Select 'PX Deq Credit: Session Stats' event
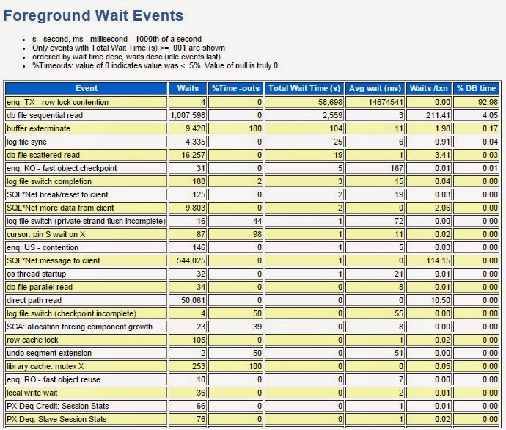506x430 pixels. coord(87,407)
